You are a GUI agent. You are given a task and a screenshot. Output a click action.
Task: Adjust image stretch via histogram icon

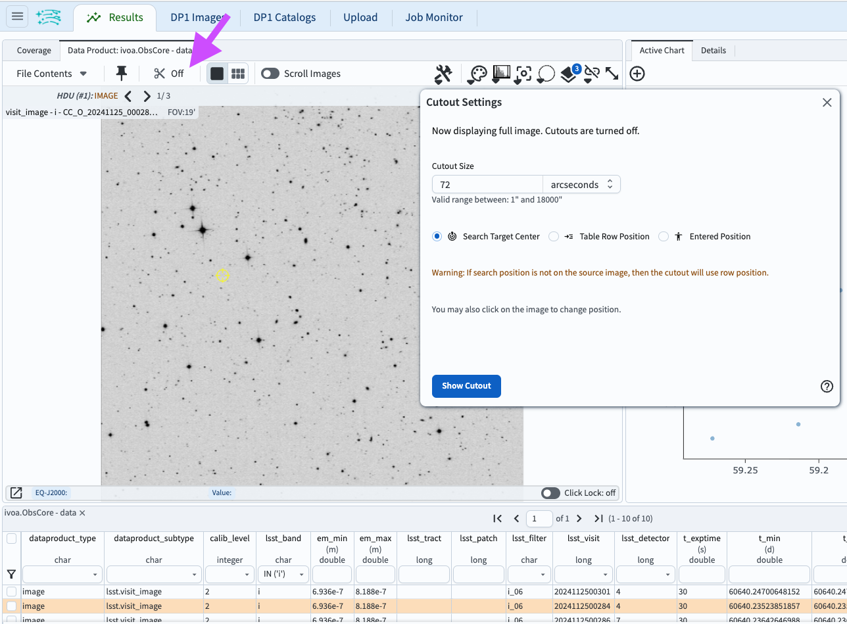tap(500, 74)
